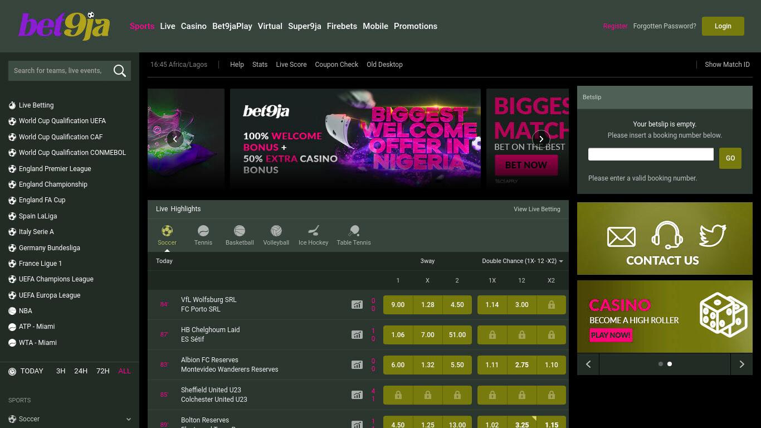761x428 pixels.
Task: Click the Login button
Action: [x=723, y=26]
